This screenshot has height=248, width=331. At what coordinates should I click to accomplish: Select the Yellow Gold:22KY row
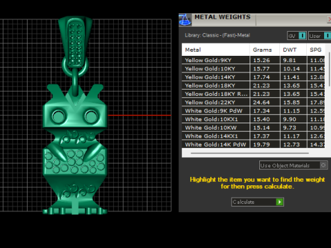253,103
